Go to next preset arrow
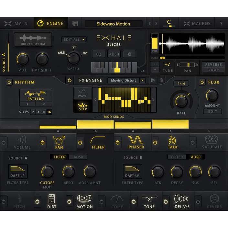This screenshot has width=228, height=228. [156, 24]
